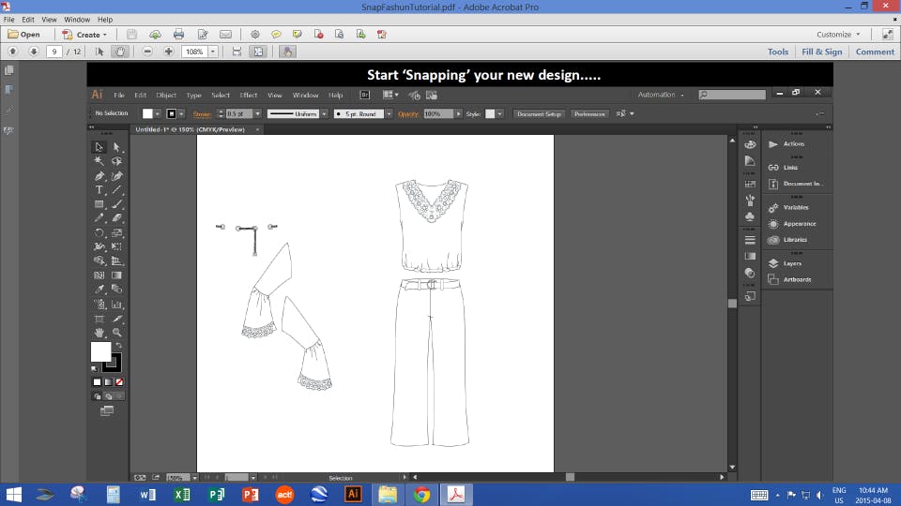
Task: Zoom out using Acrobat's minus button
Action: pos(147,52)
